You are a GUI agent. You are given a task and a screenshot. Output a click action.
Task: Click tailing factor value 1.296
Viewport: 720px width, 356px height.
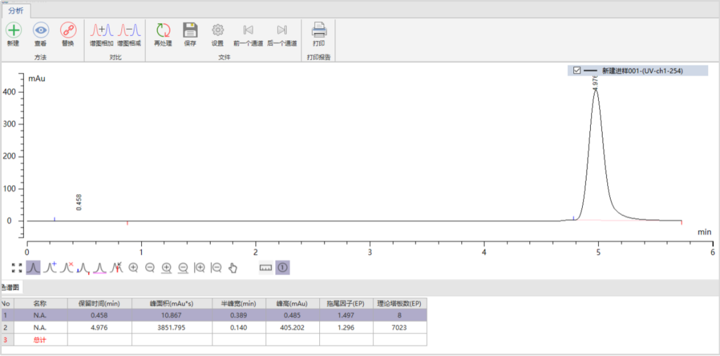coord(346,328)
